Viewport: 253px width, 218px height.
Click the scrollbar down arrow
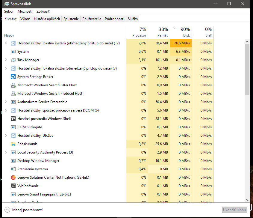coord(247,200)
